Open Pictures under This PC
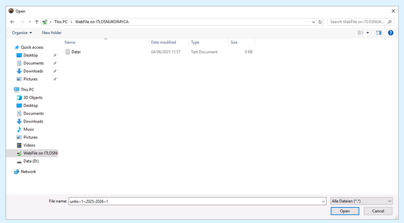Image resolution: width=404 pixels, height=223 pixels. [x=30, y=137]
